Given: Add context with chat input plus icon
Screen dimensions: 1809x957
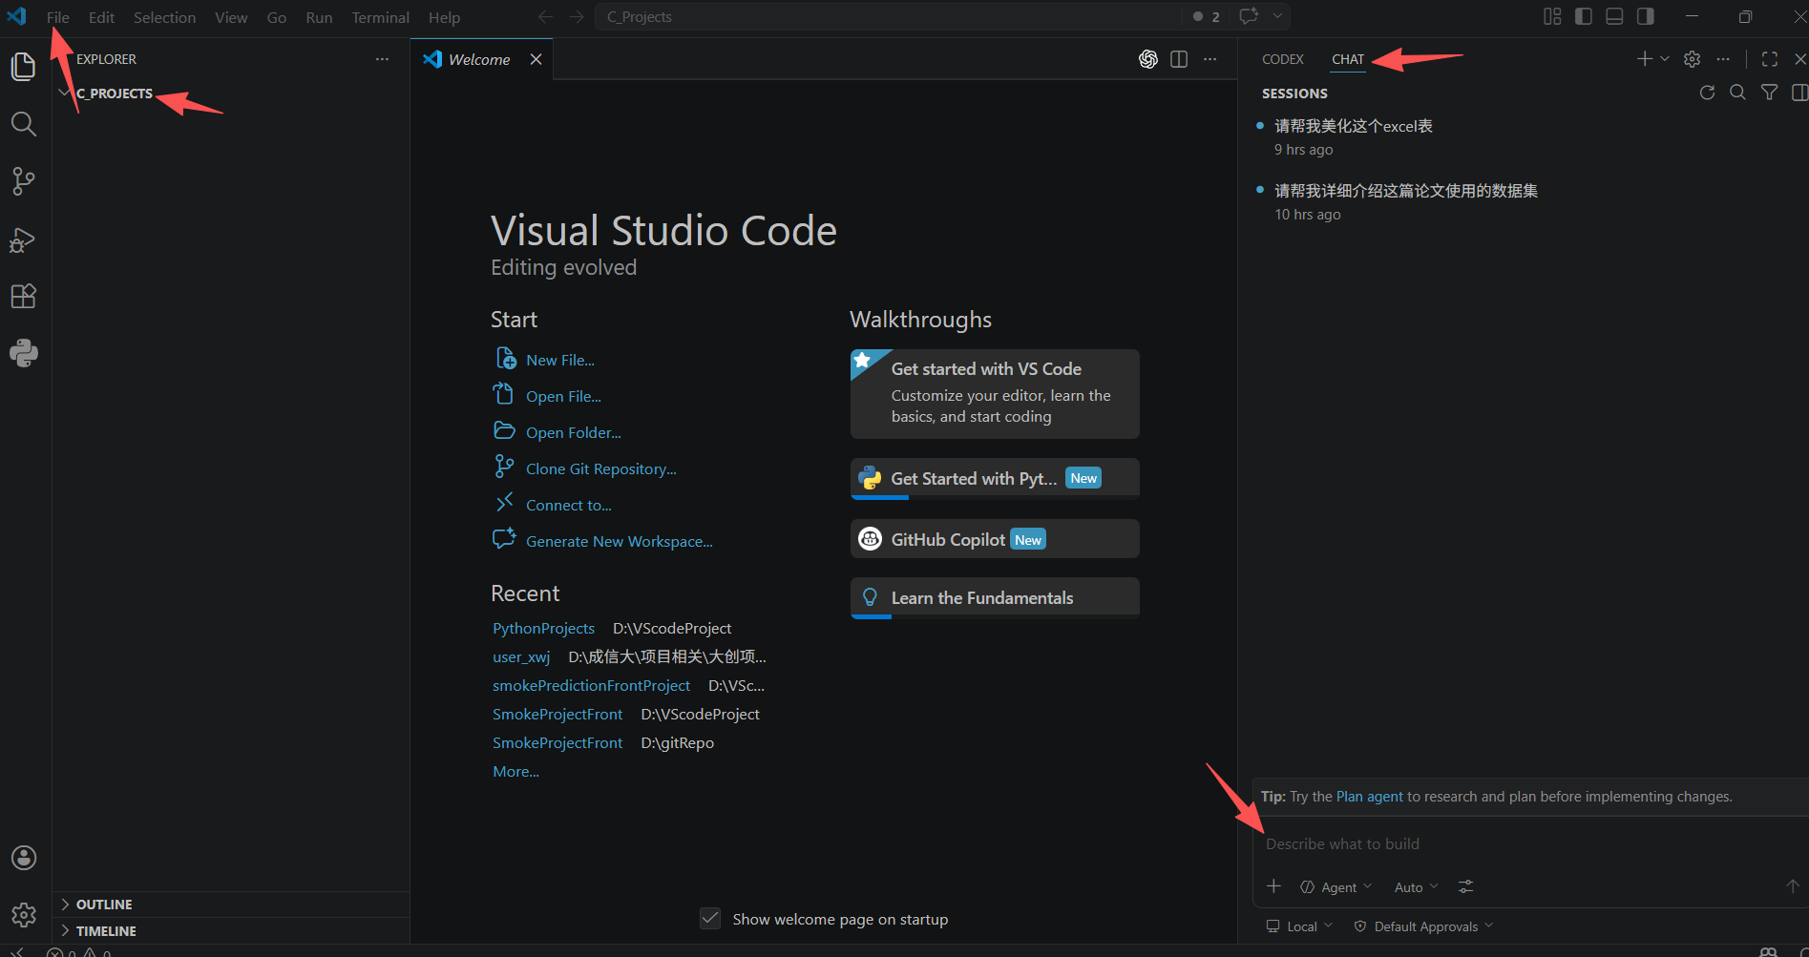Looking at the screenshot, I should (1274, 887).
